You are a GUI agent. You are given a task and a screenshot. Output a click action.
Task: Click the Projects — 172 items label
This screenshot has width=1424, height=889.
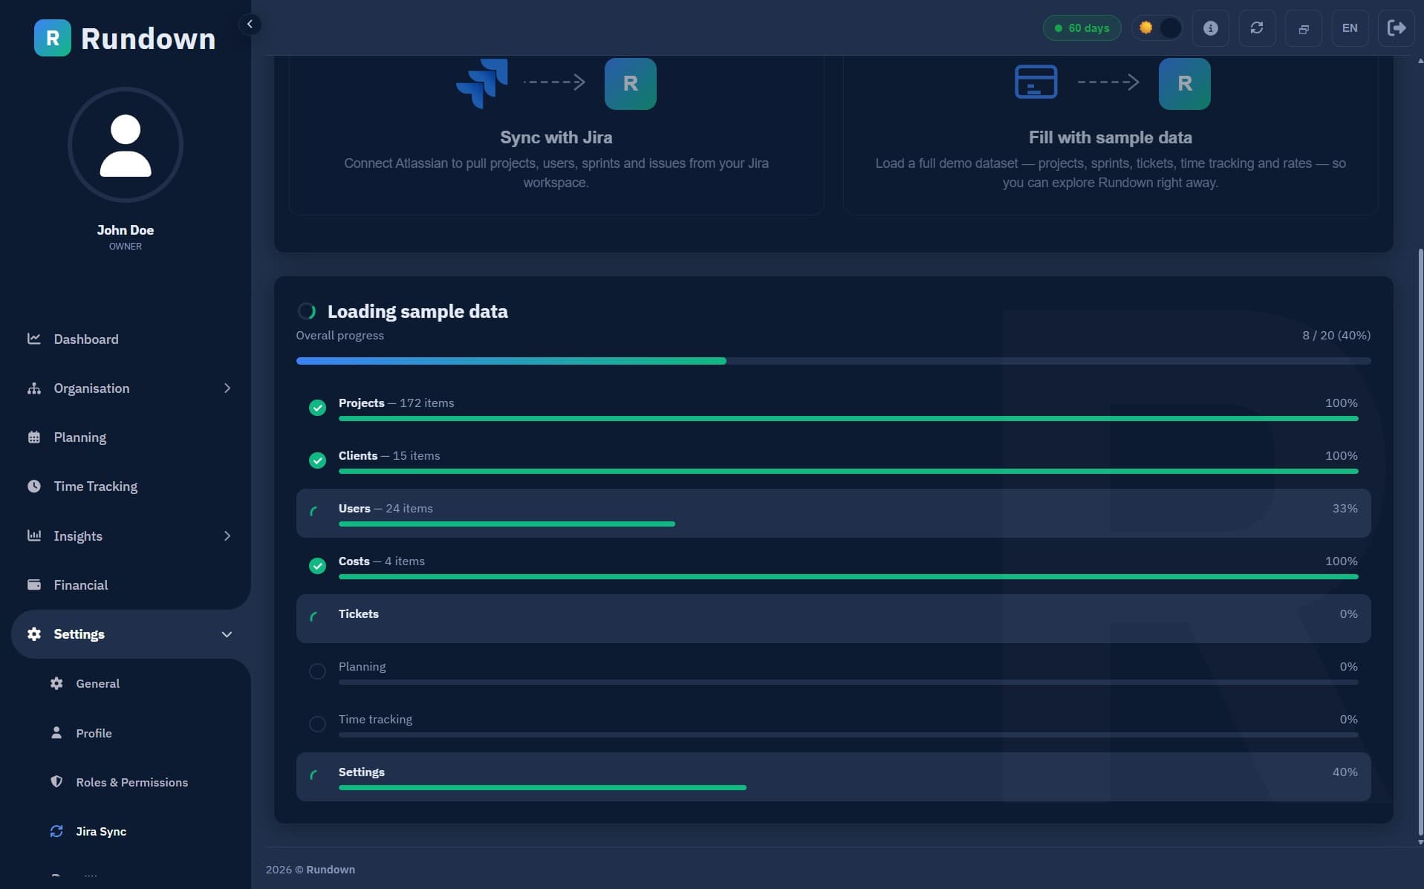pos(396,403)
